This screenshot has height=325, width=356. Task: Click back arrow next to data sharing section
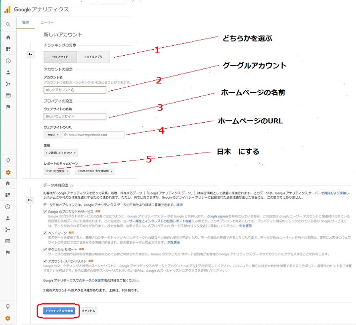[x=30, y=200]
